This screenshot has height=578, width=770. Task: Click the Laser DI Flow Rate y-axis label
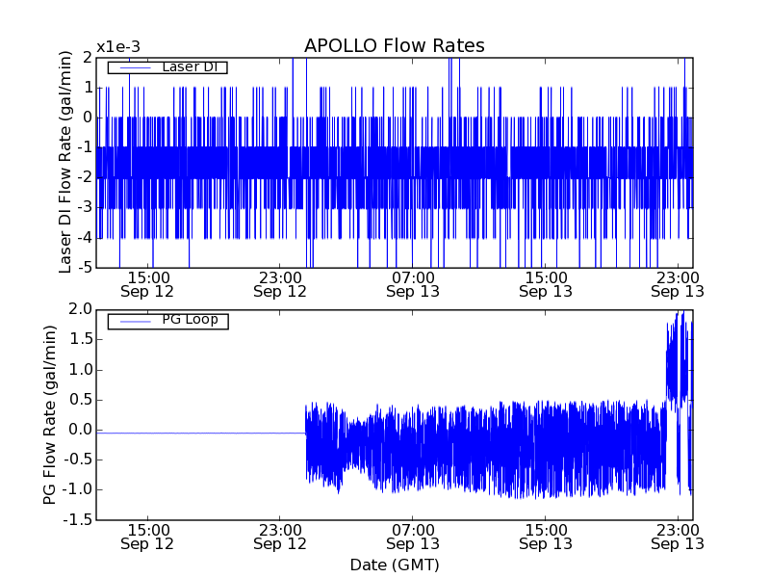(65, 163)
